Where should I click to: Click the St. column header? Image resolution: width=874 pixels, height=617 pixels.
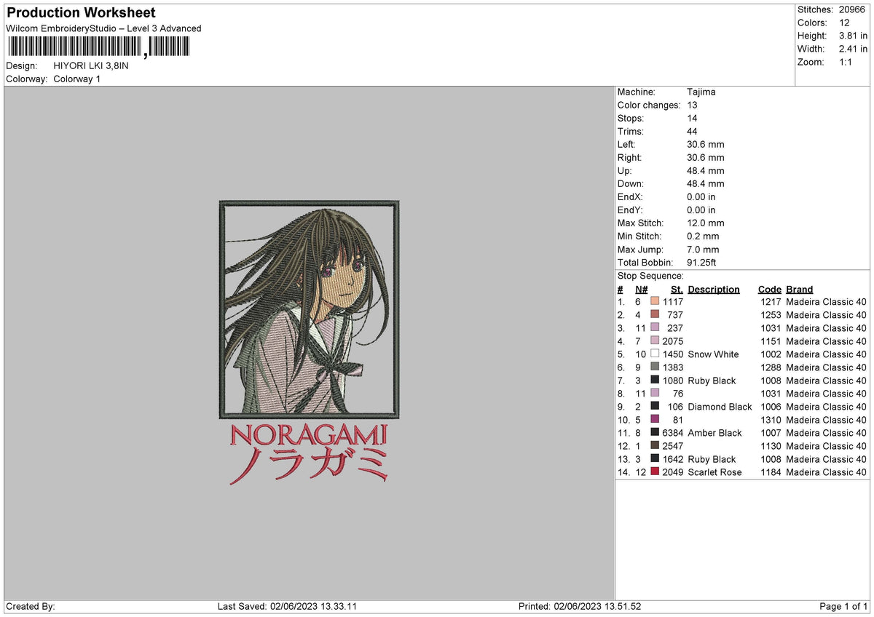[x=677, y=289]
